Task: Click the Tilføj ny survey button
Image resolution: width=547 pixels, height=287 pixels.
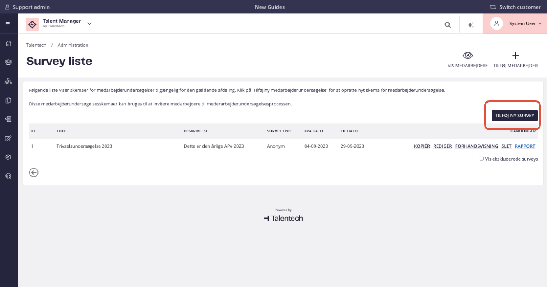Action: [x=515, y=116]
